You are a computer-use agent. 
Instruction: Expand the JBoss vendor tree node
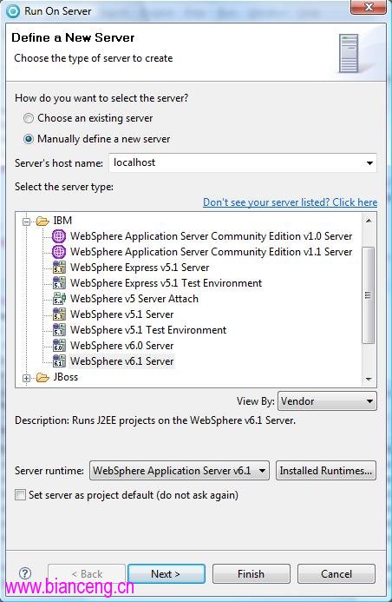tap(26, 378)
